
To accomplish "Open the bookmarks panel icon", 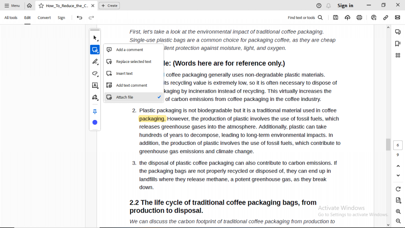I will coord(398,44).
